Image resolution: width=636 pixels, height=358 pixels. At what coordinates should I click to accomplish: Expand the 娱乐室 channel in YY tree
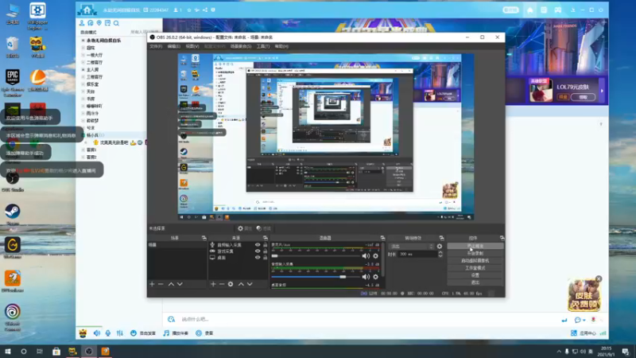[83, 84]
